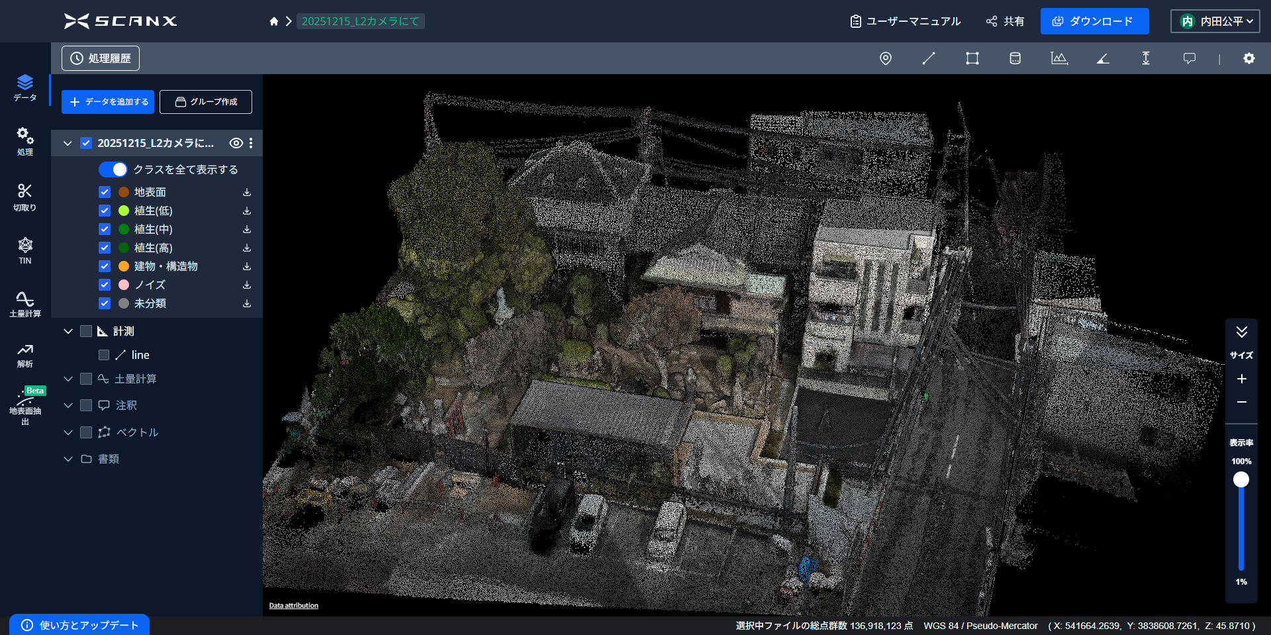Toggle the クラスを全て表示する switch
This screenshot has width=1271, height=635.
113,170
